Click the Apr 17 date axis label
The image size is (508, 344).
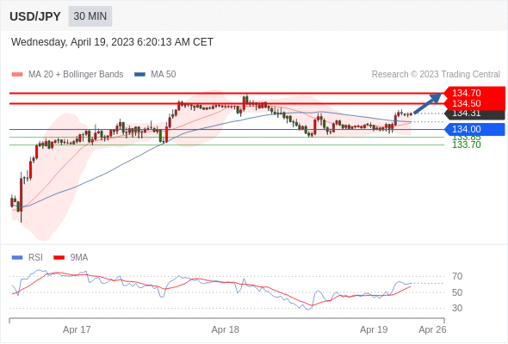(x=77, y=329)
